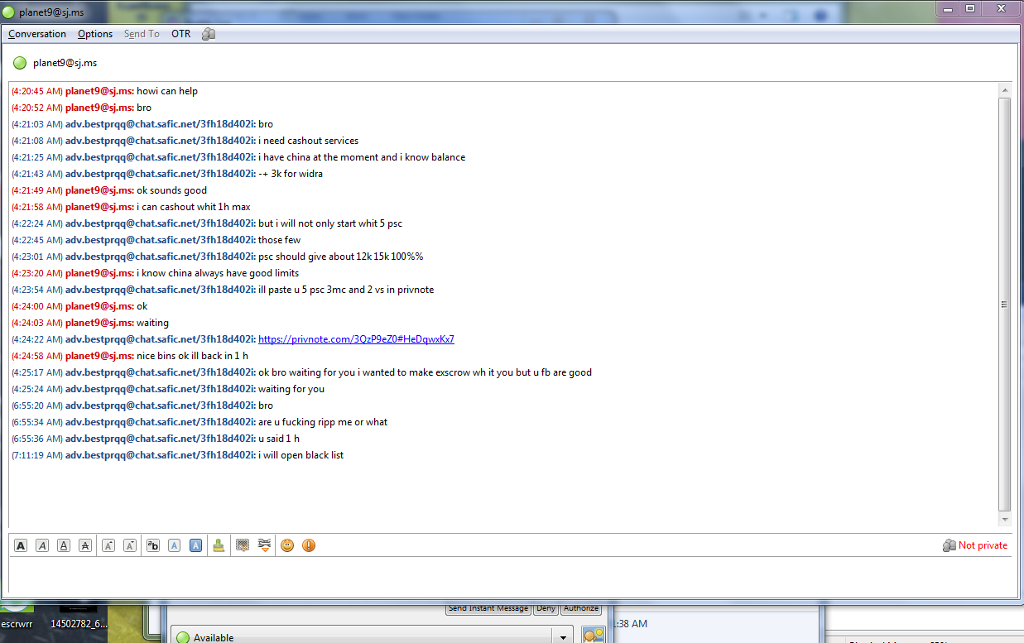The image size is (1024, 643).
Task: Open the privnote.com link in the chat
Action: point(356,339)
